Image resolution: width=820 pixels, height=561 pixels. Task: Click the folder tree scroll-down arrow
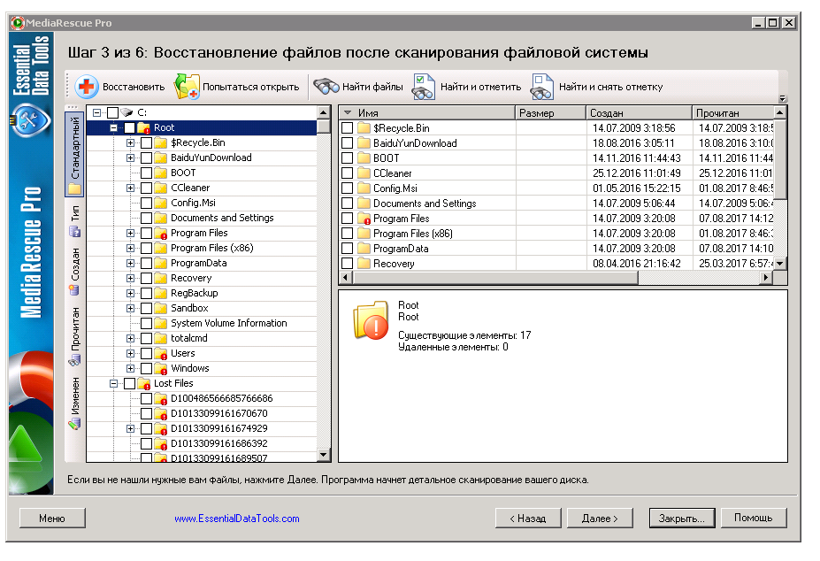point(325,456)
